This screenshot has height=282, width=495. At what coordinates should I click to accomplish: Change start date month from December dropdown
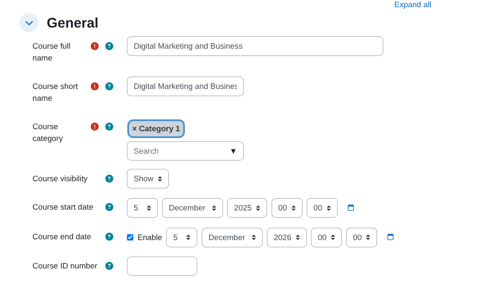(192, 207)
